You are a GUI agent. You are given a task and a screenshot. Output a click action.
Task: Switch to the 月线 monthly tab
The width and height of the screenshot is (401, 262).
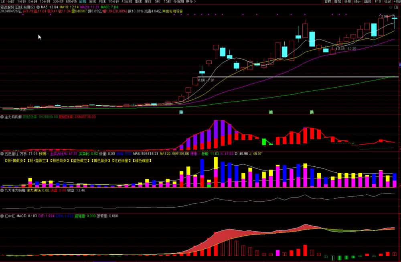tap(102, 2)
